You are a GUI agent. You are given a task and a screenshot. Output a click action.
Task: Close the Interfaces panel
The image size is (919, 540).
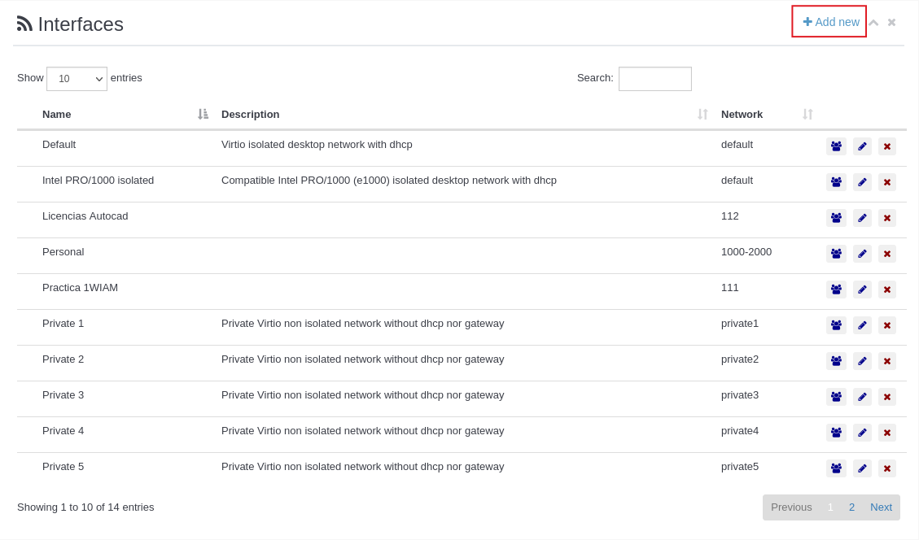892,23
